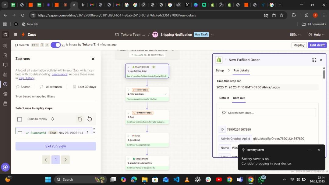This screenshot has height=185, width=329.
Task: Expand the Filter conditions step chevron
Action: point(165,94)
